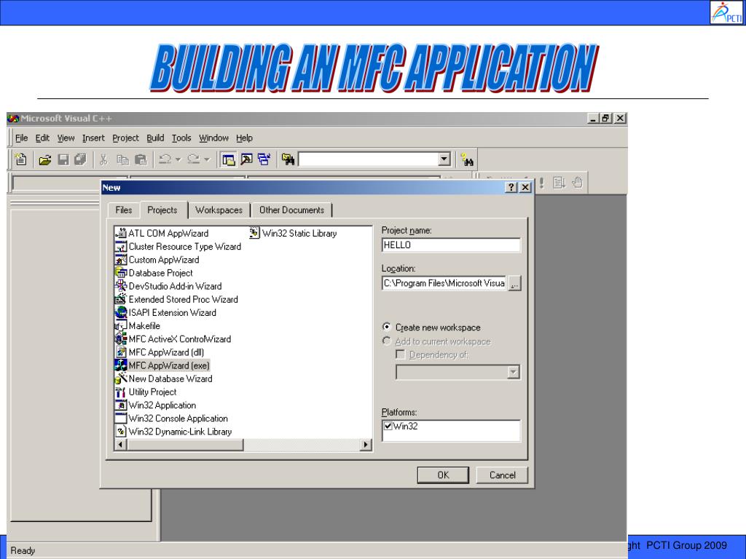Switch to the Workspaces tab
The image size is (746, 559).
coord(219,210)
